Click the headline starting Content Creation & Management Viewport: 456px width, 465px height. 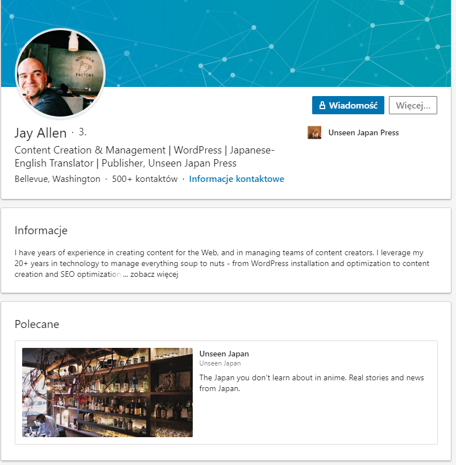(144, 156)
